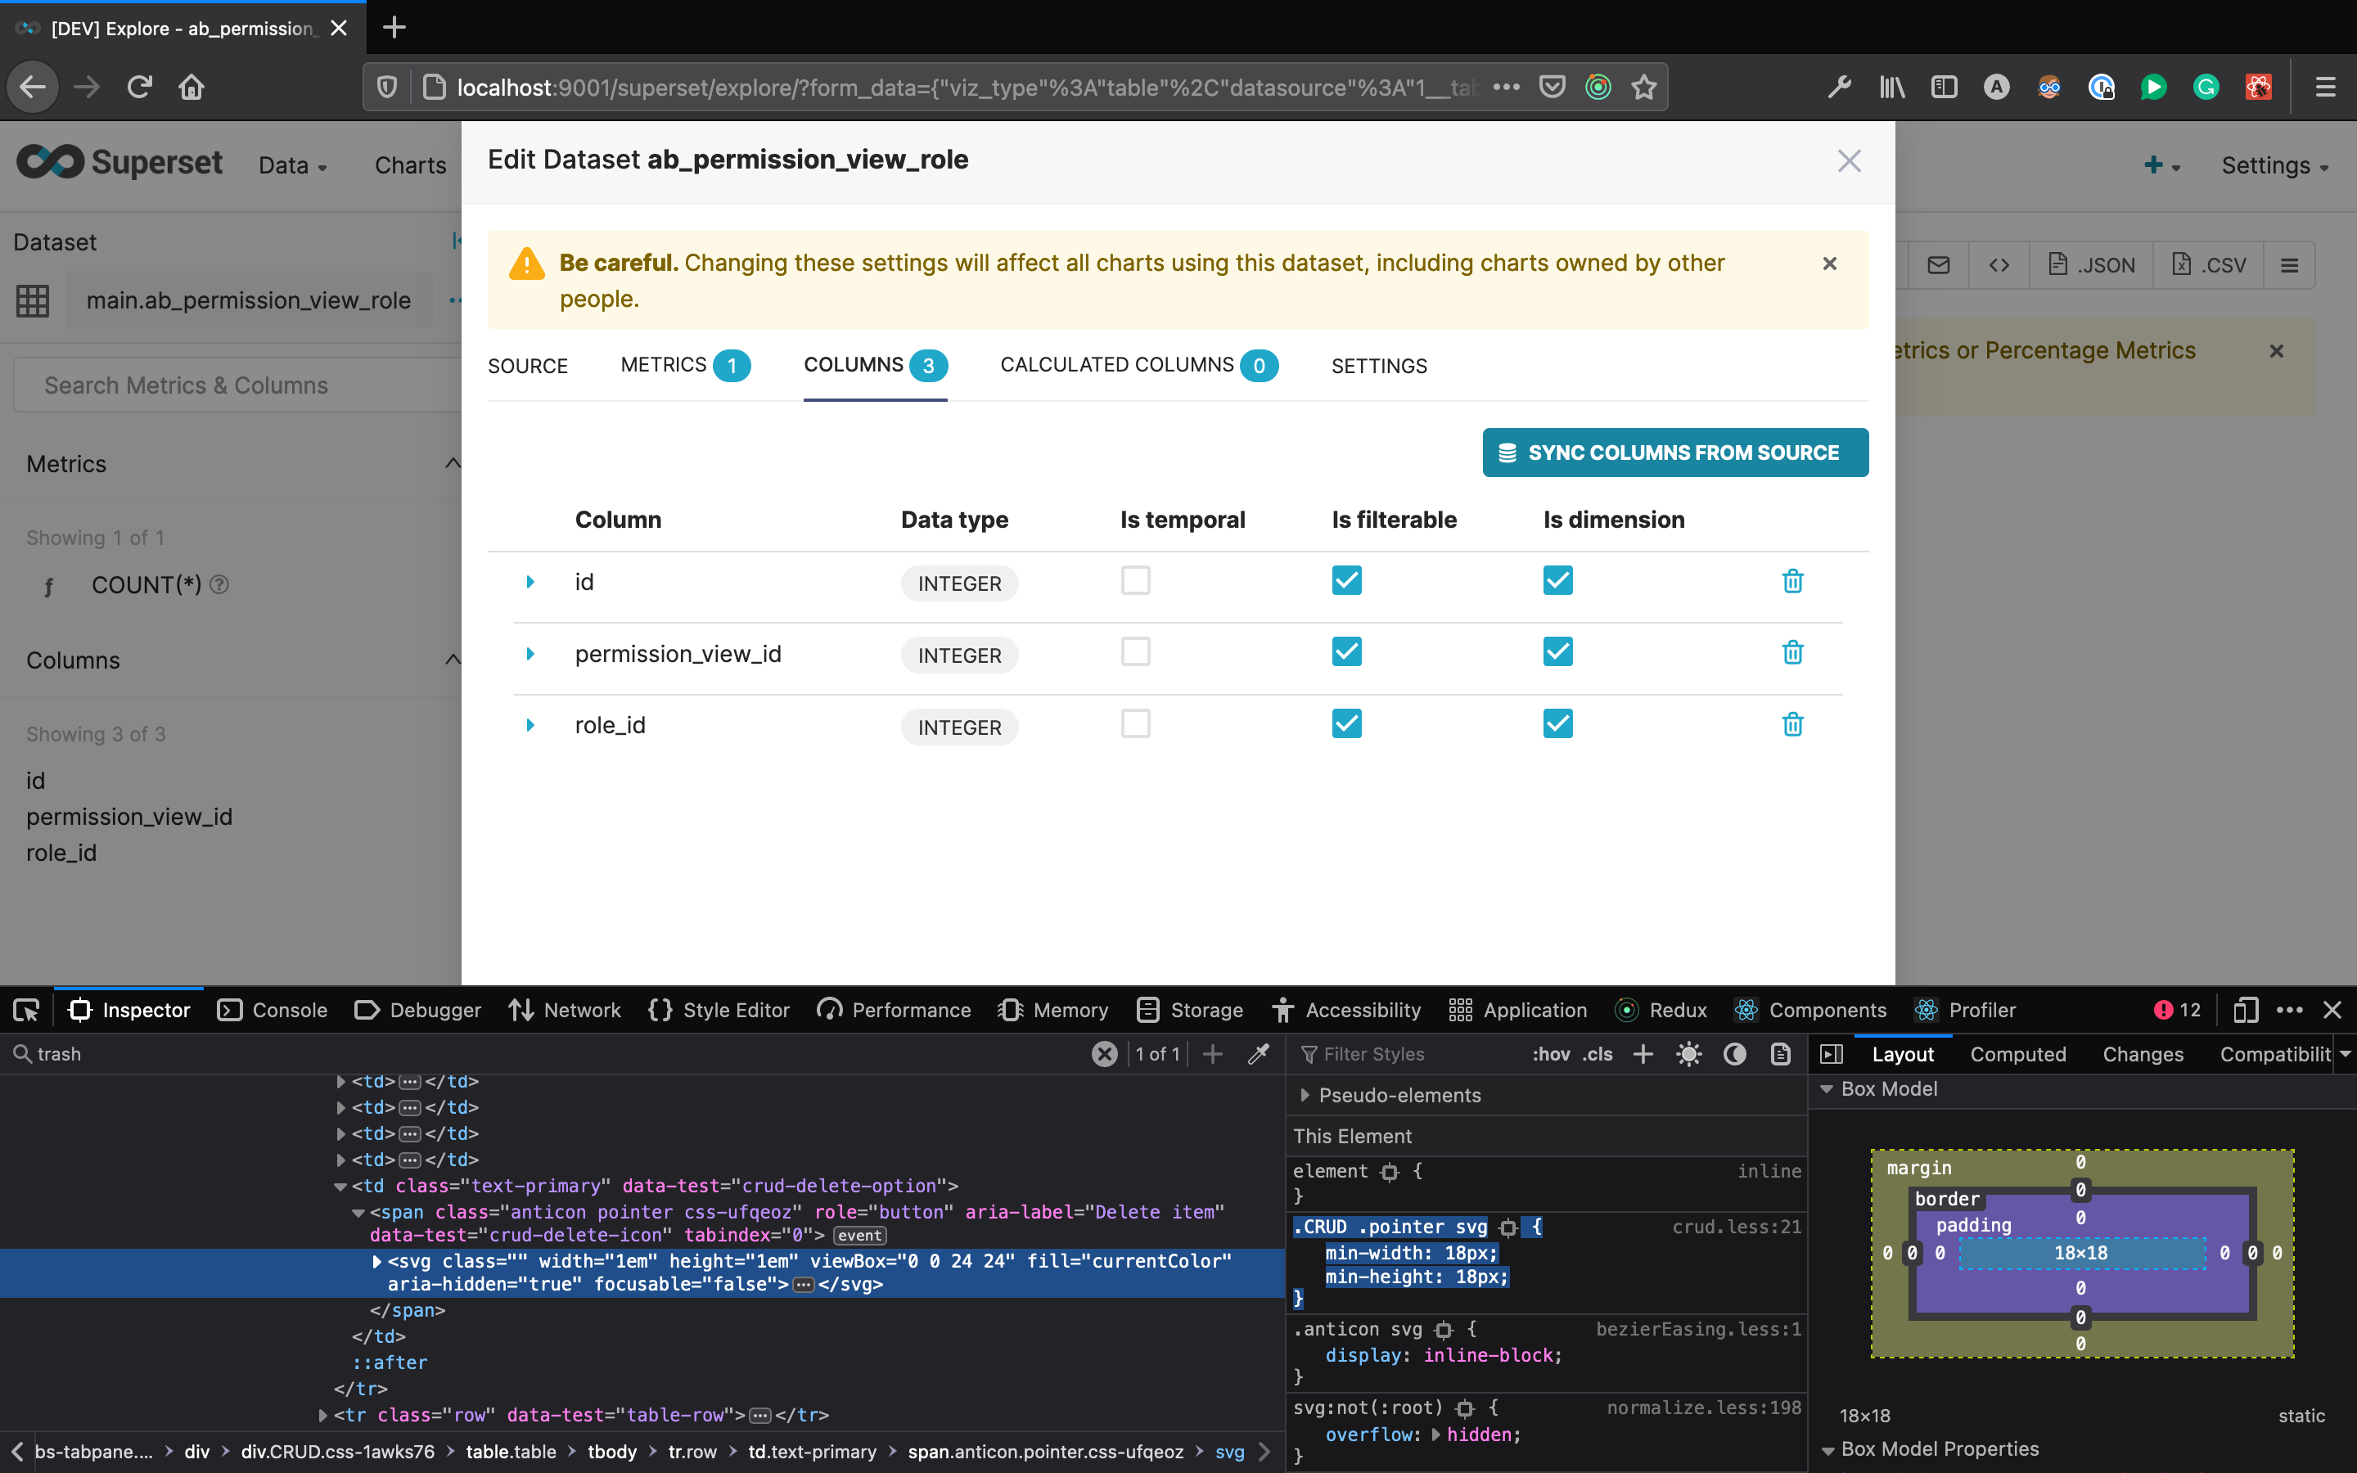The height and width of the screenshot is (1473, 2357).
Task: Delete the role_id column with trash icon
Action: click(1792, 725)
